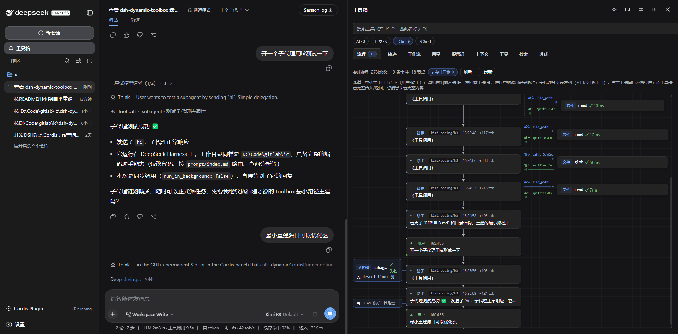This screenshot has height=334, width=678.
Task: Expand the 已重试模型请求 (1/2) details
Action: (141, 83)
